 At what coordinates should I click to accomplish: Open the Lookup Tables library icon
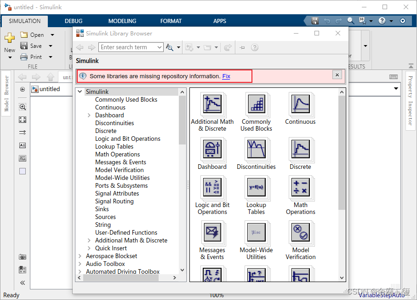[257, 187]
